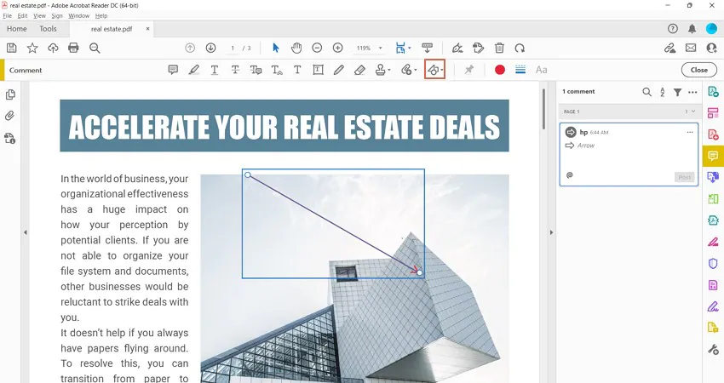Go to previous page arrow
724x383 pixels.
click(x=190, y=48)
